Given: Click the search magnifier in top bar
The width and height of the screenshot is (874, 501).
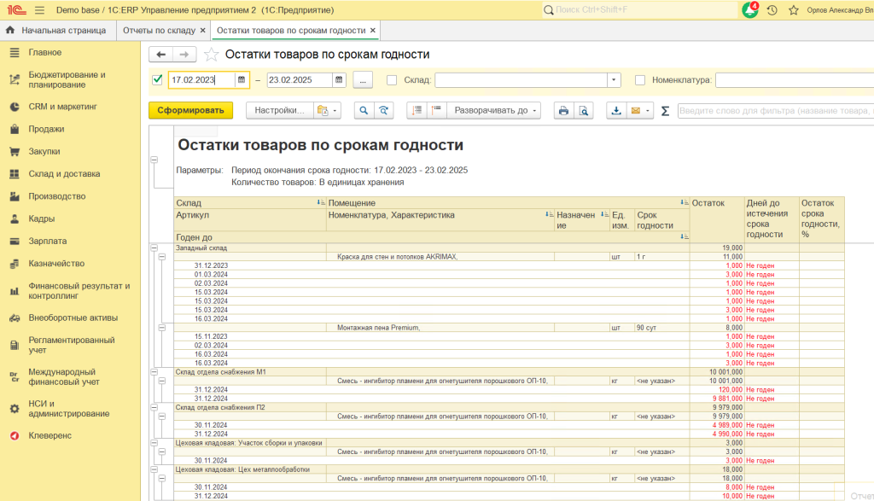Looking at the screenshot, I should (549, 10).
